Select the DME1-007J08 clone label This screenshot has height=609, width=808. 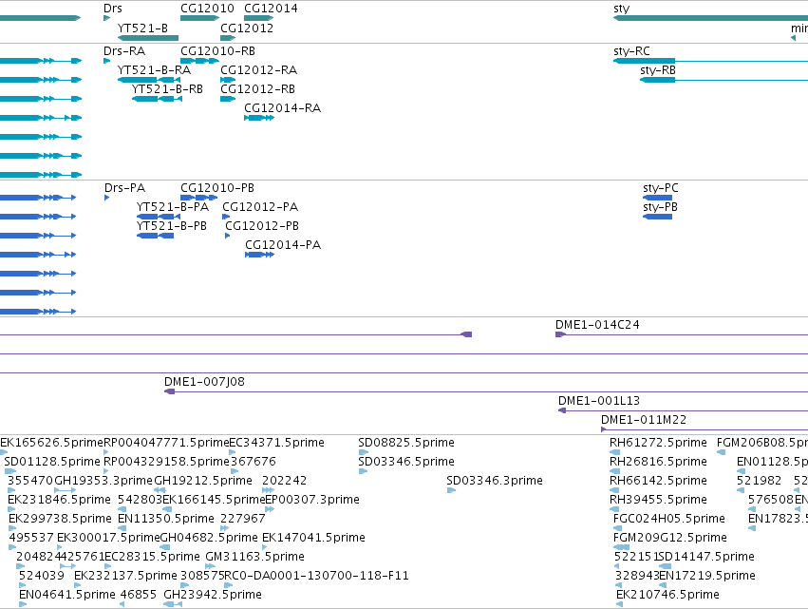[x=204, y=382]
